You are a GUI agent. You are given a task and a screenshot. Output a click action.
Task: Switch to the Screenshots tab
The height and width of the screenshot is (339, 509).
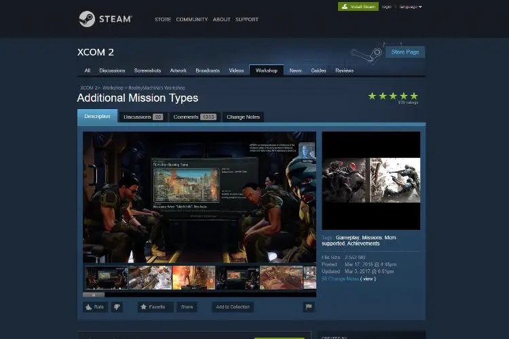(147, 71)
